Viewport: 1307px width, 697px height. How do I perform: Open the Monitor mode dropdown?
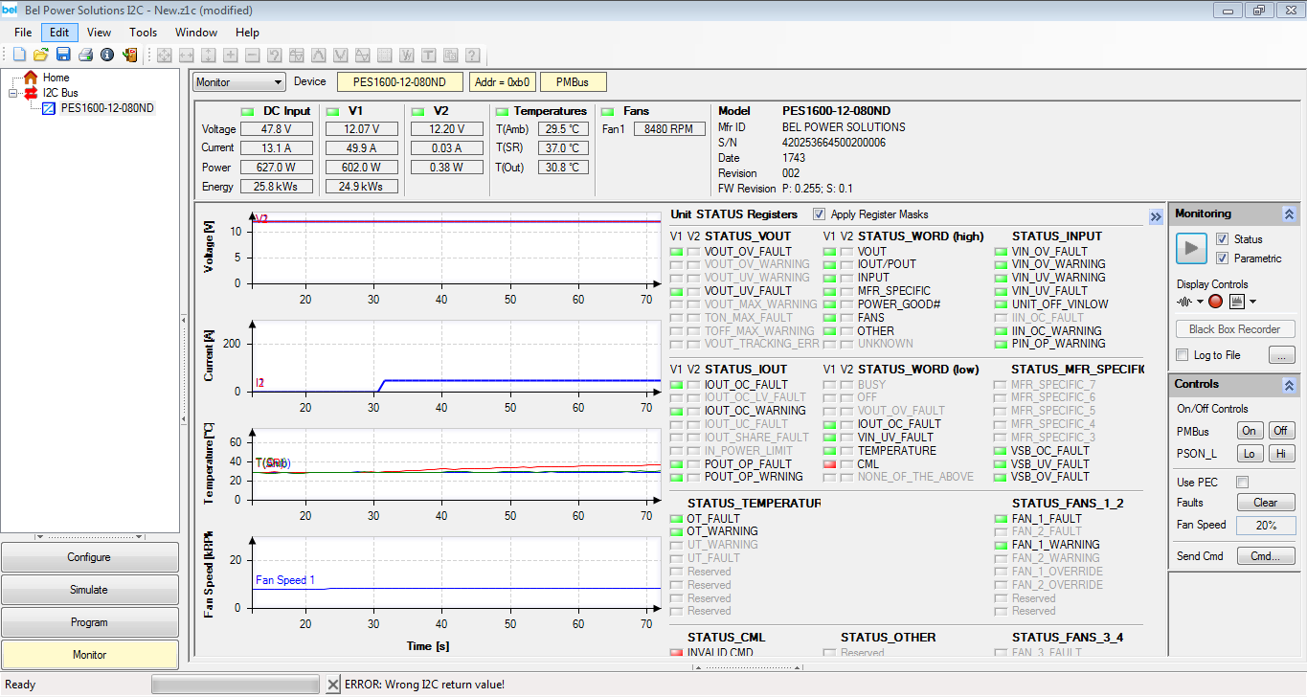click(238, 82)
